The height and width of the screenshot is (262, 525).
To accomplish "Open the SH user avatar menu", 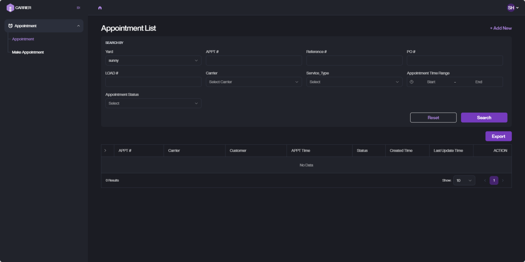I will (513, 7).
